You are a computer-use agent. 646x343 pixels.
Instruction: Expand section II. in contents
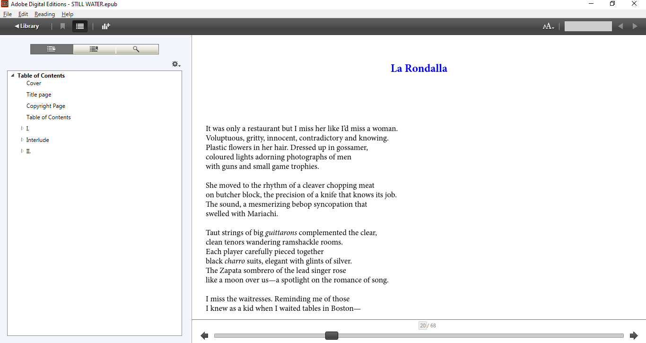[22, 151]
